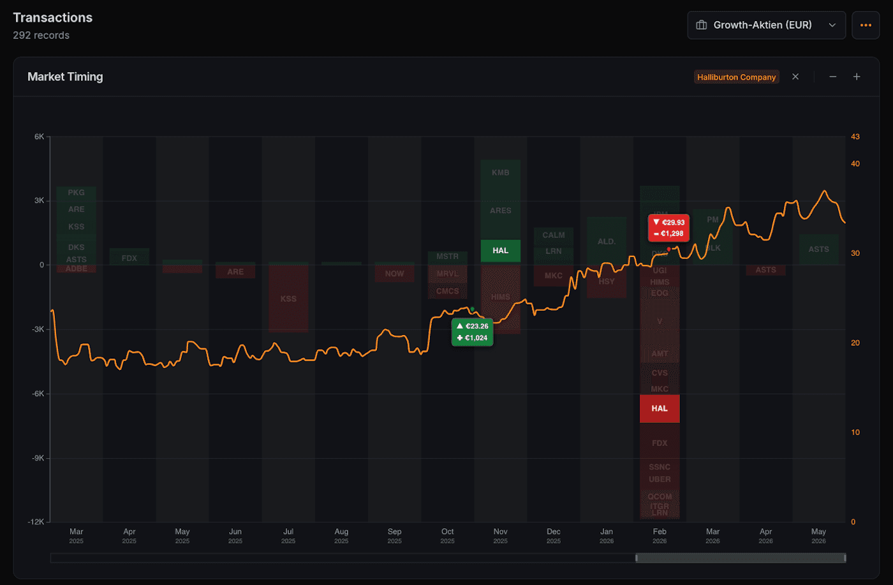Select the green HAL block in November
The height and width of the screenshot is (585, 893).
[x=501, y=251]
